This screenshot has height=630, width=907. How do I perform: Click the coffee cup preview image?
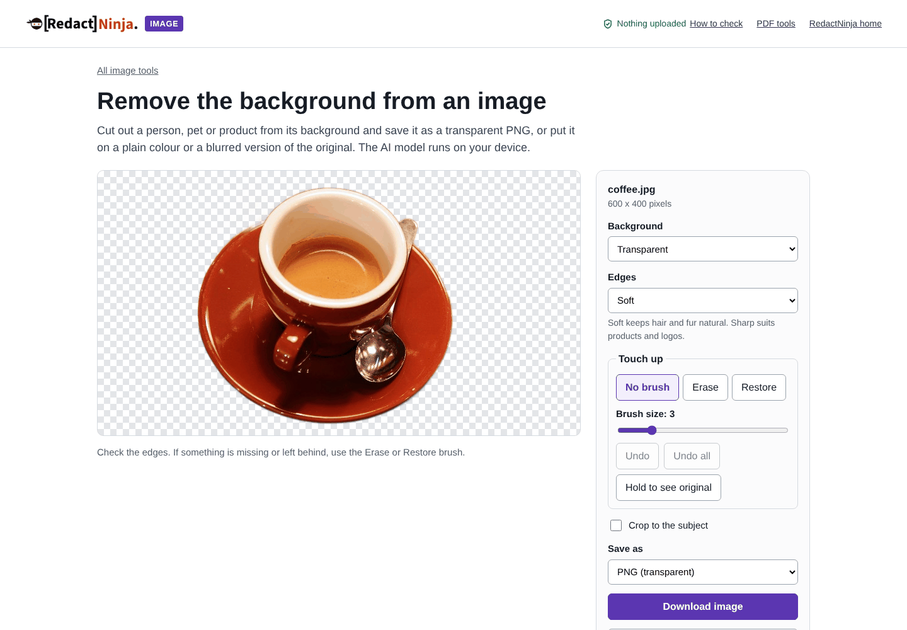tap(339, 303)
